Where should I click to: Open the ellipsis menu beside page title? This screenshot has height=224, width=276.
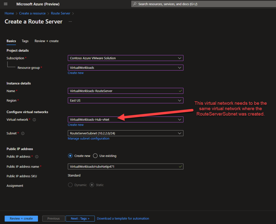coord(70,21)
